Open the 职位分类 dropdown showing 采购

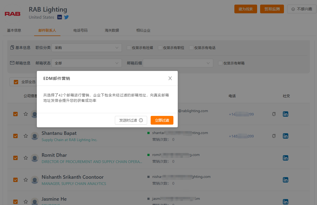(x=86, y=48)
